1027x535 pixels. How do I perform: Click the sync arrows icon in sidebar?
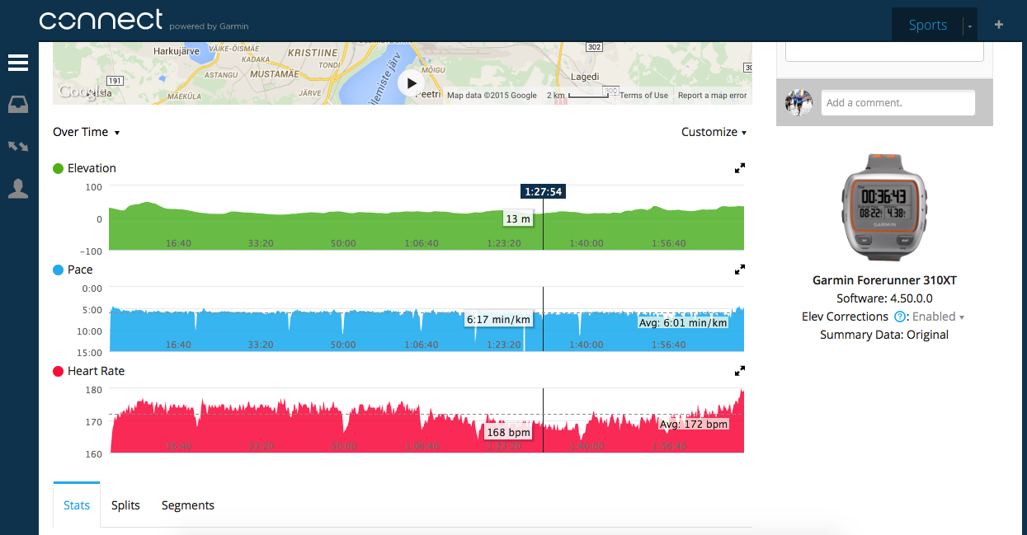[18, 147]
